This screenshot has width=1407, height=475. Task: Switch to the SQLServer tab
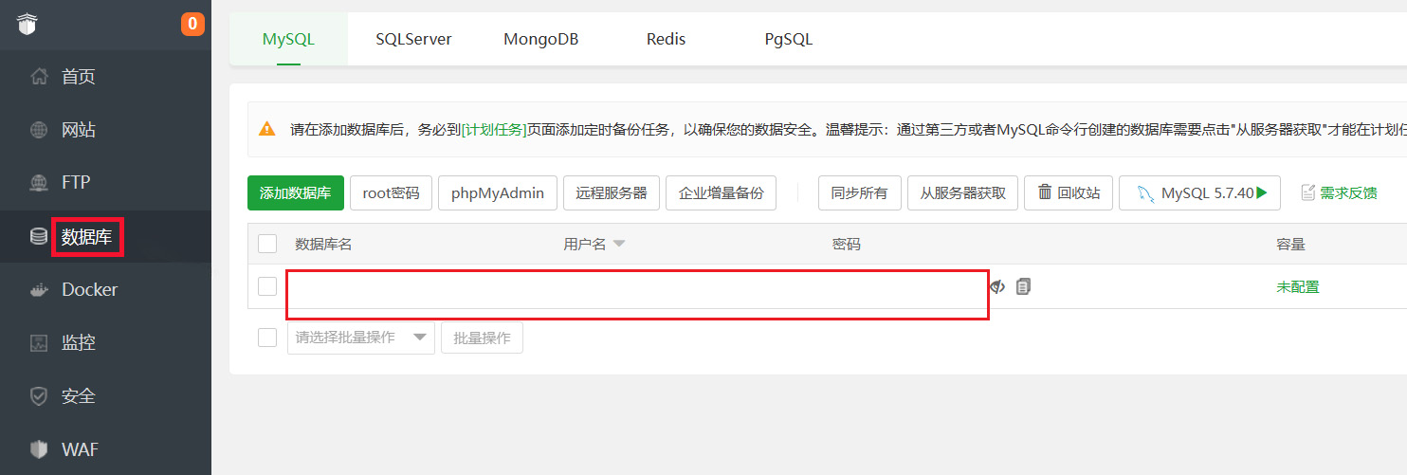pyautogui.click(x=413, y=39)
